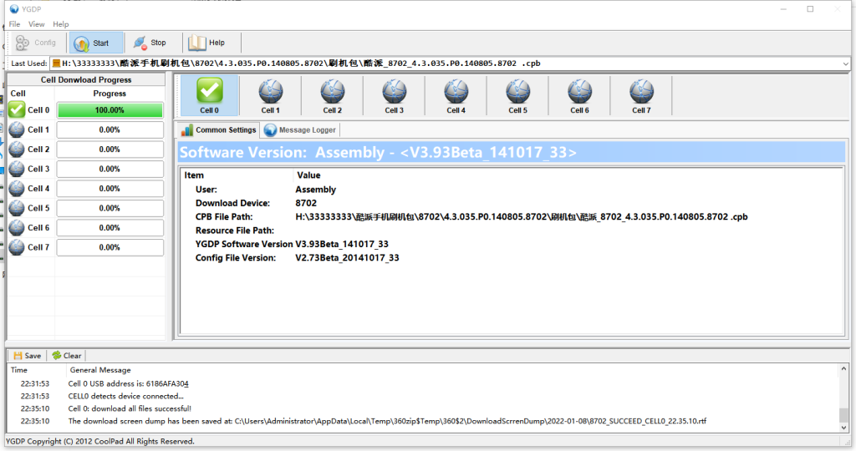
Task: Click the Start download toolbar icon
Action: (82, 43)
